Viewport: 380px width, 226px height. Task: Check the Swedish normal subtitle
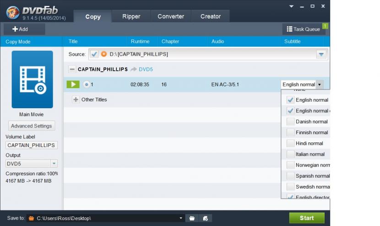tap(290, 187)
